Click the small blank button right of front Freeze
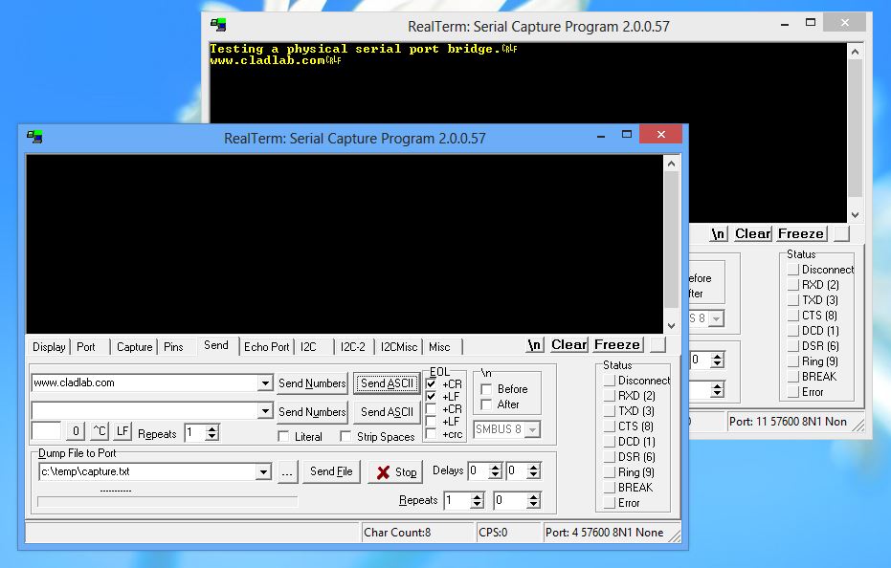This screenshot has height=568, width=891. tap(657, 344)
